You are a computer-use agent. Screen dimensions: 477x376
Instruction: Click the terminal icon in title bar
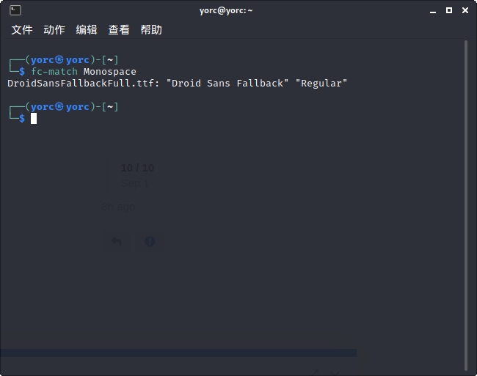click(x=15, y=10)
